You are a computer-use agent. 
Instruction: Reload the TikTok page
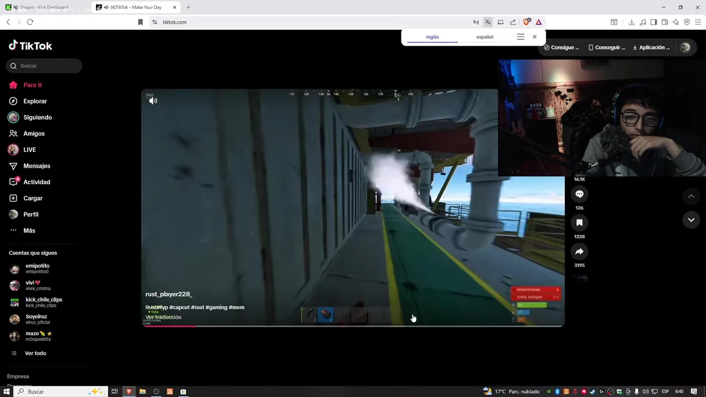[30, 22]
